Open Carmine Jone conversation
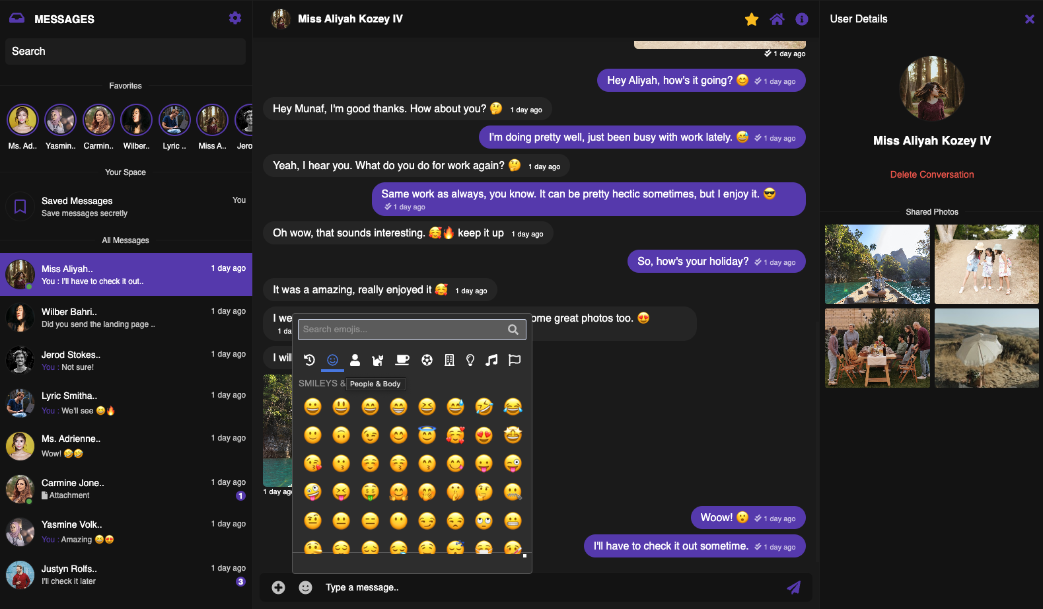Screen dimensions: 1043x609 [x=126, y=489]
